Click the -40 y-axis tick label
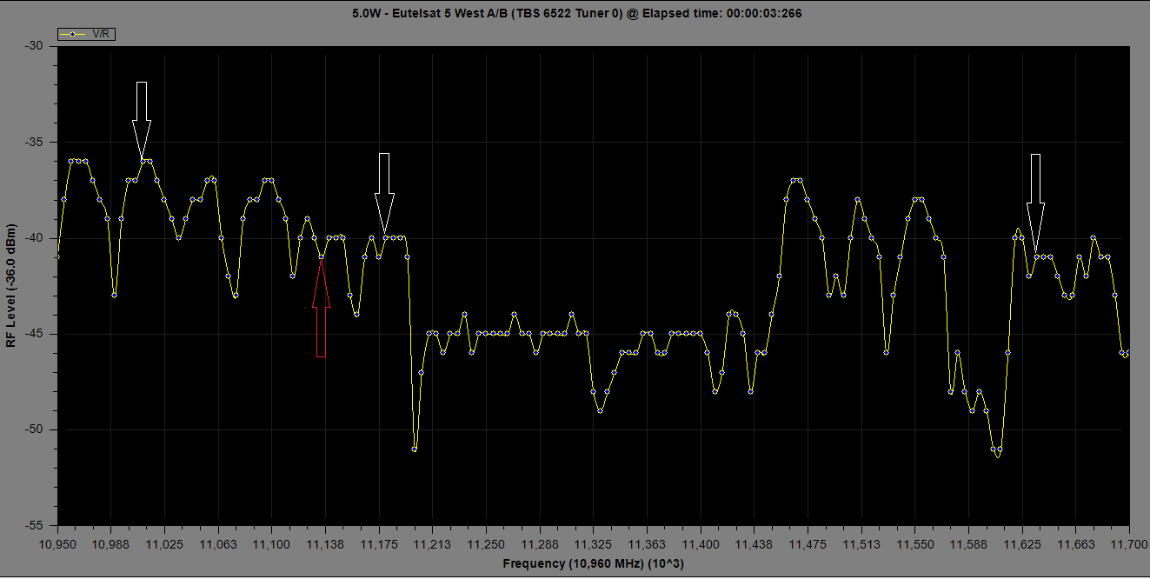The image size is (1150, 579). (x=36, y=238)
